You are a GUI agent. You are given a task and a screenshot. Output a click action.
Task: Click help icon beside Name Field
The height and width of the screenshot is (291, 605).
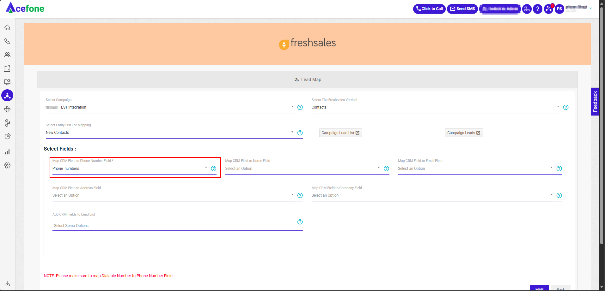coord(386,169)
